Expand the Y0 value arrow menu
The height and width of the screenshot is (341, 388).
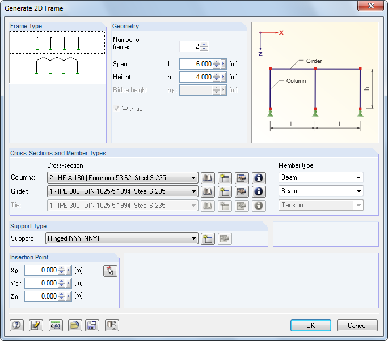pyautogui.click(x=68, y=283)
